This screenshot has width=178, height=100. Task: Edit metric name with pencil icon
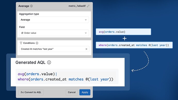(88, 6)
